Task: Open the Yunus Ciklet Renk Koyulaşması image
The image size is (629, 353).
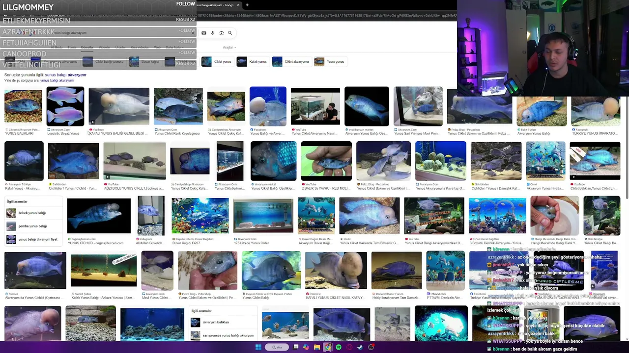Action: (178, 106)
